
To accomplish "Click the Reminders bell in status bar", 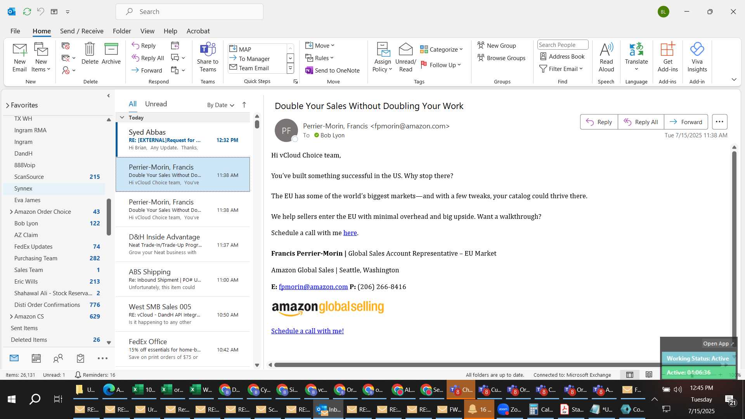I will (x=78, y=375).
